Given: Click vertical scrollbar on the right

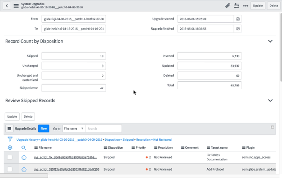Looking at the screenshot, I should coord(281,47).
